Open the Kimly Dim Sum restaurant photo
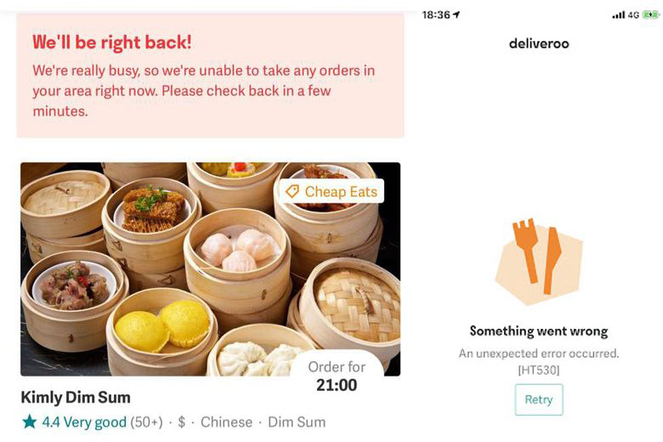The width and height of the screenshot is (663, 442). [210, 269]
